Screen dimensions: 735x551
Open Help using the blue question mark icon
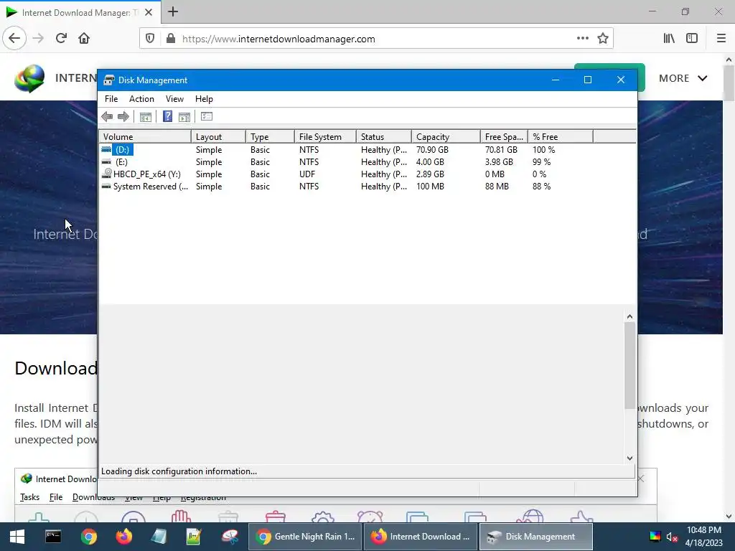point(167,117)
